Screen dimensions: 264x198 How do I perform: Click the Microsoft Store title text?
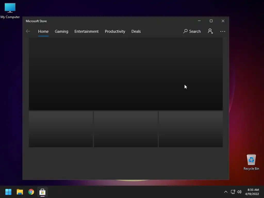36,21
